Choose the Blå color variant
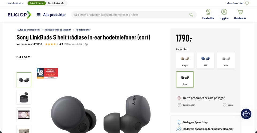Image resolution: width=257 pixels, height=133 pixels. (x=205, y=60)
